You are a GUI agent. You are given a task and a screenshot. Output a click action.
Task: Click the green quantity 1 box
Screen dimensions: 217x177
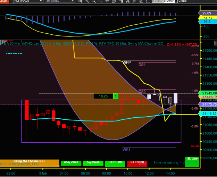(x=116, y=96)
